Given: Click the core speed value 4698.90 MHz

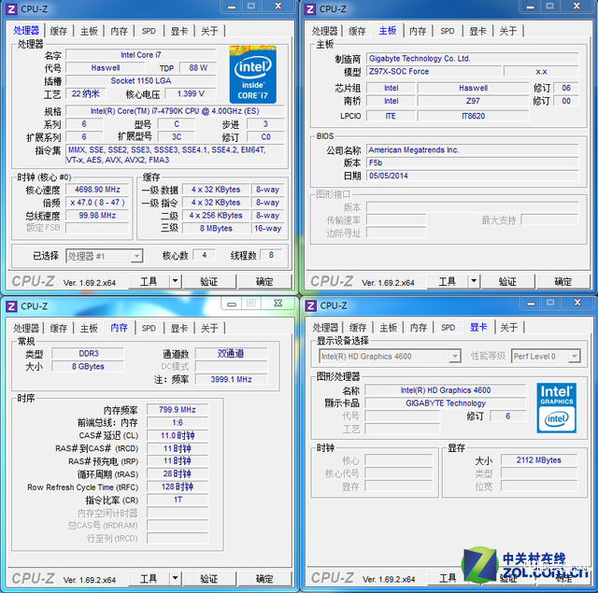Looking at the screenshot, I should (x=97, y=190).
